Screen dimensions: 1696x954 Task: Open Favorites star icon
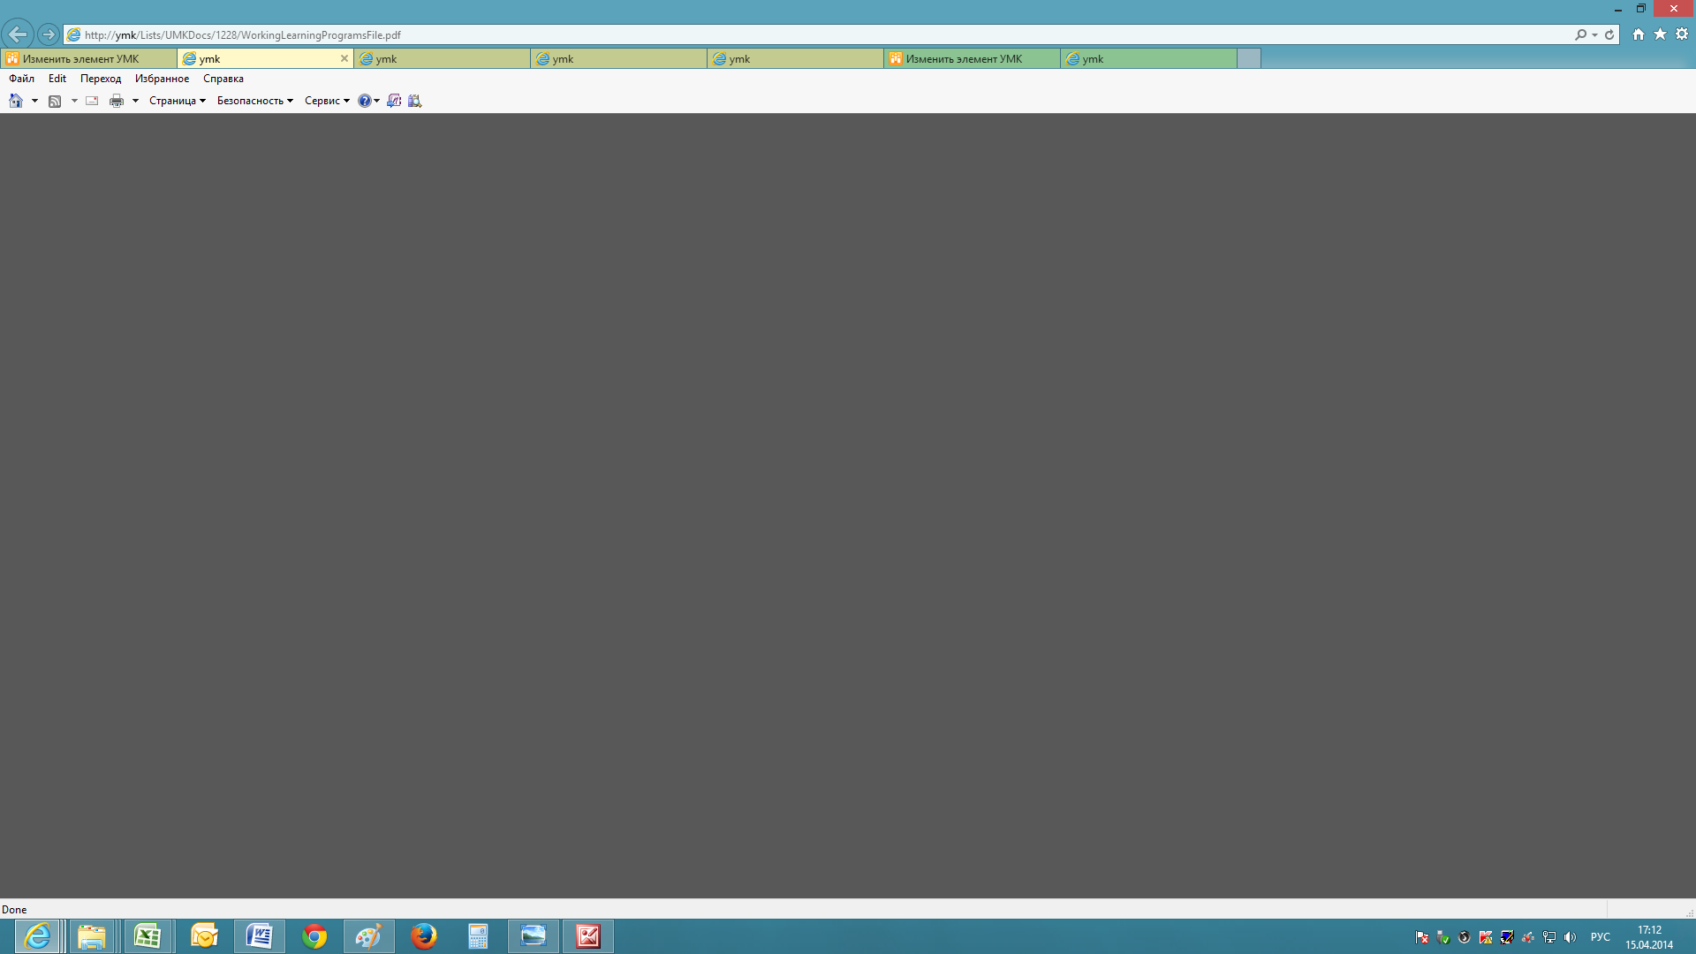point(1660,34)
